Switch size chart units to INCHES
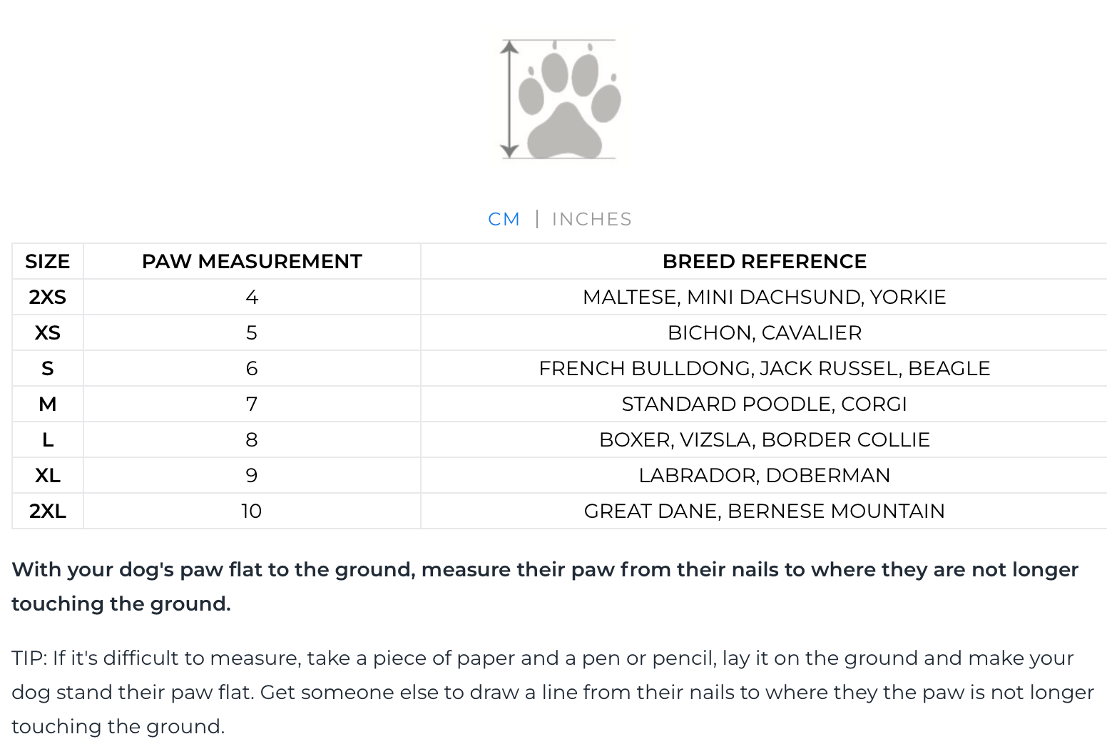The image size is (1107, 749). (592, 219)
